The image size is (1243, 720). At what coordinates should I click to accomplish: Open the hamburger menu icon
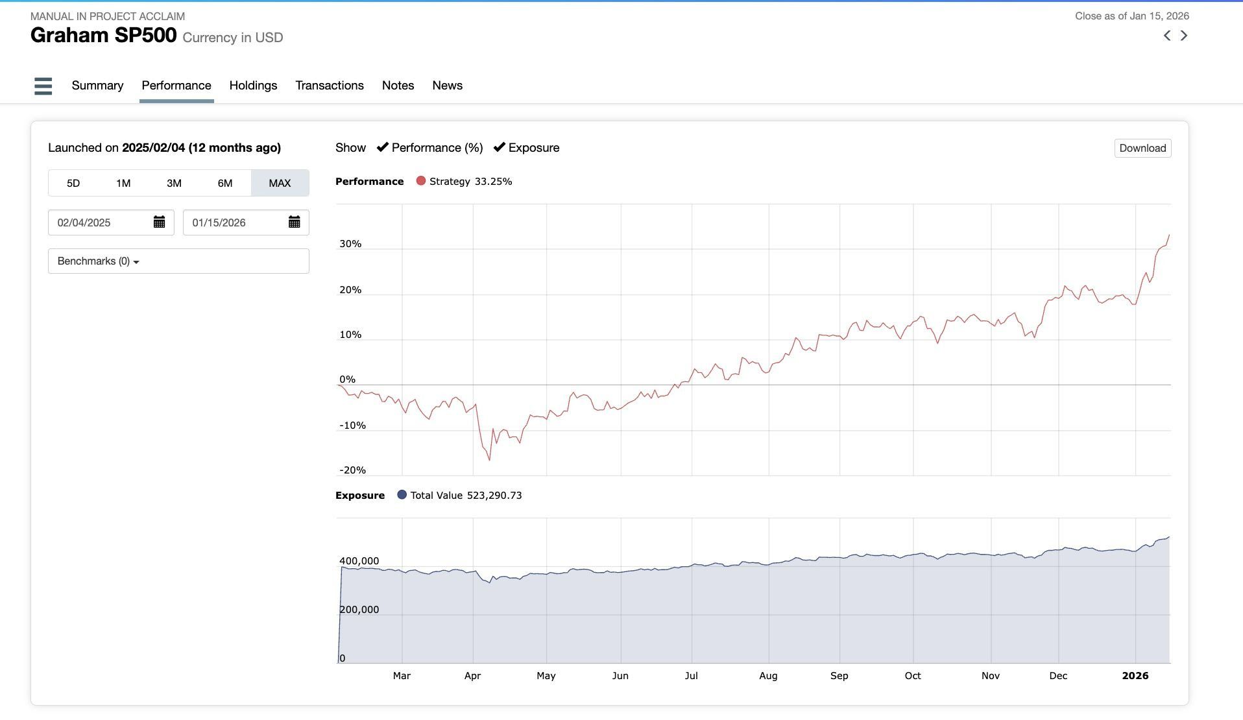click(43, 86)
